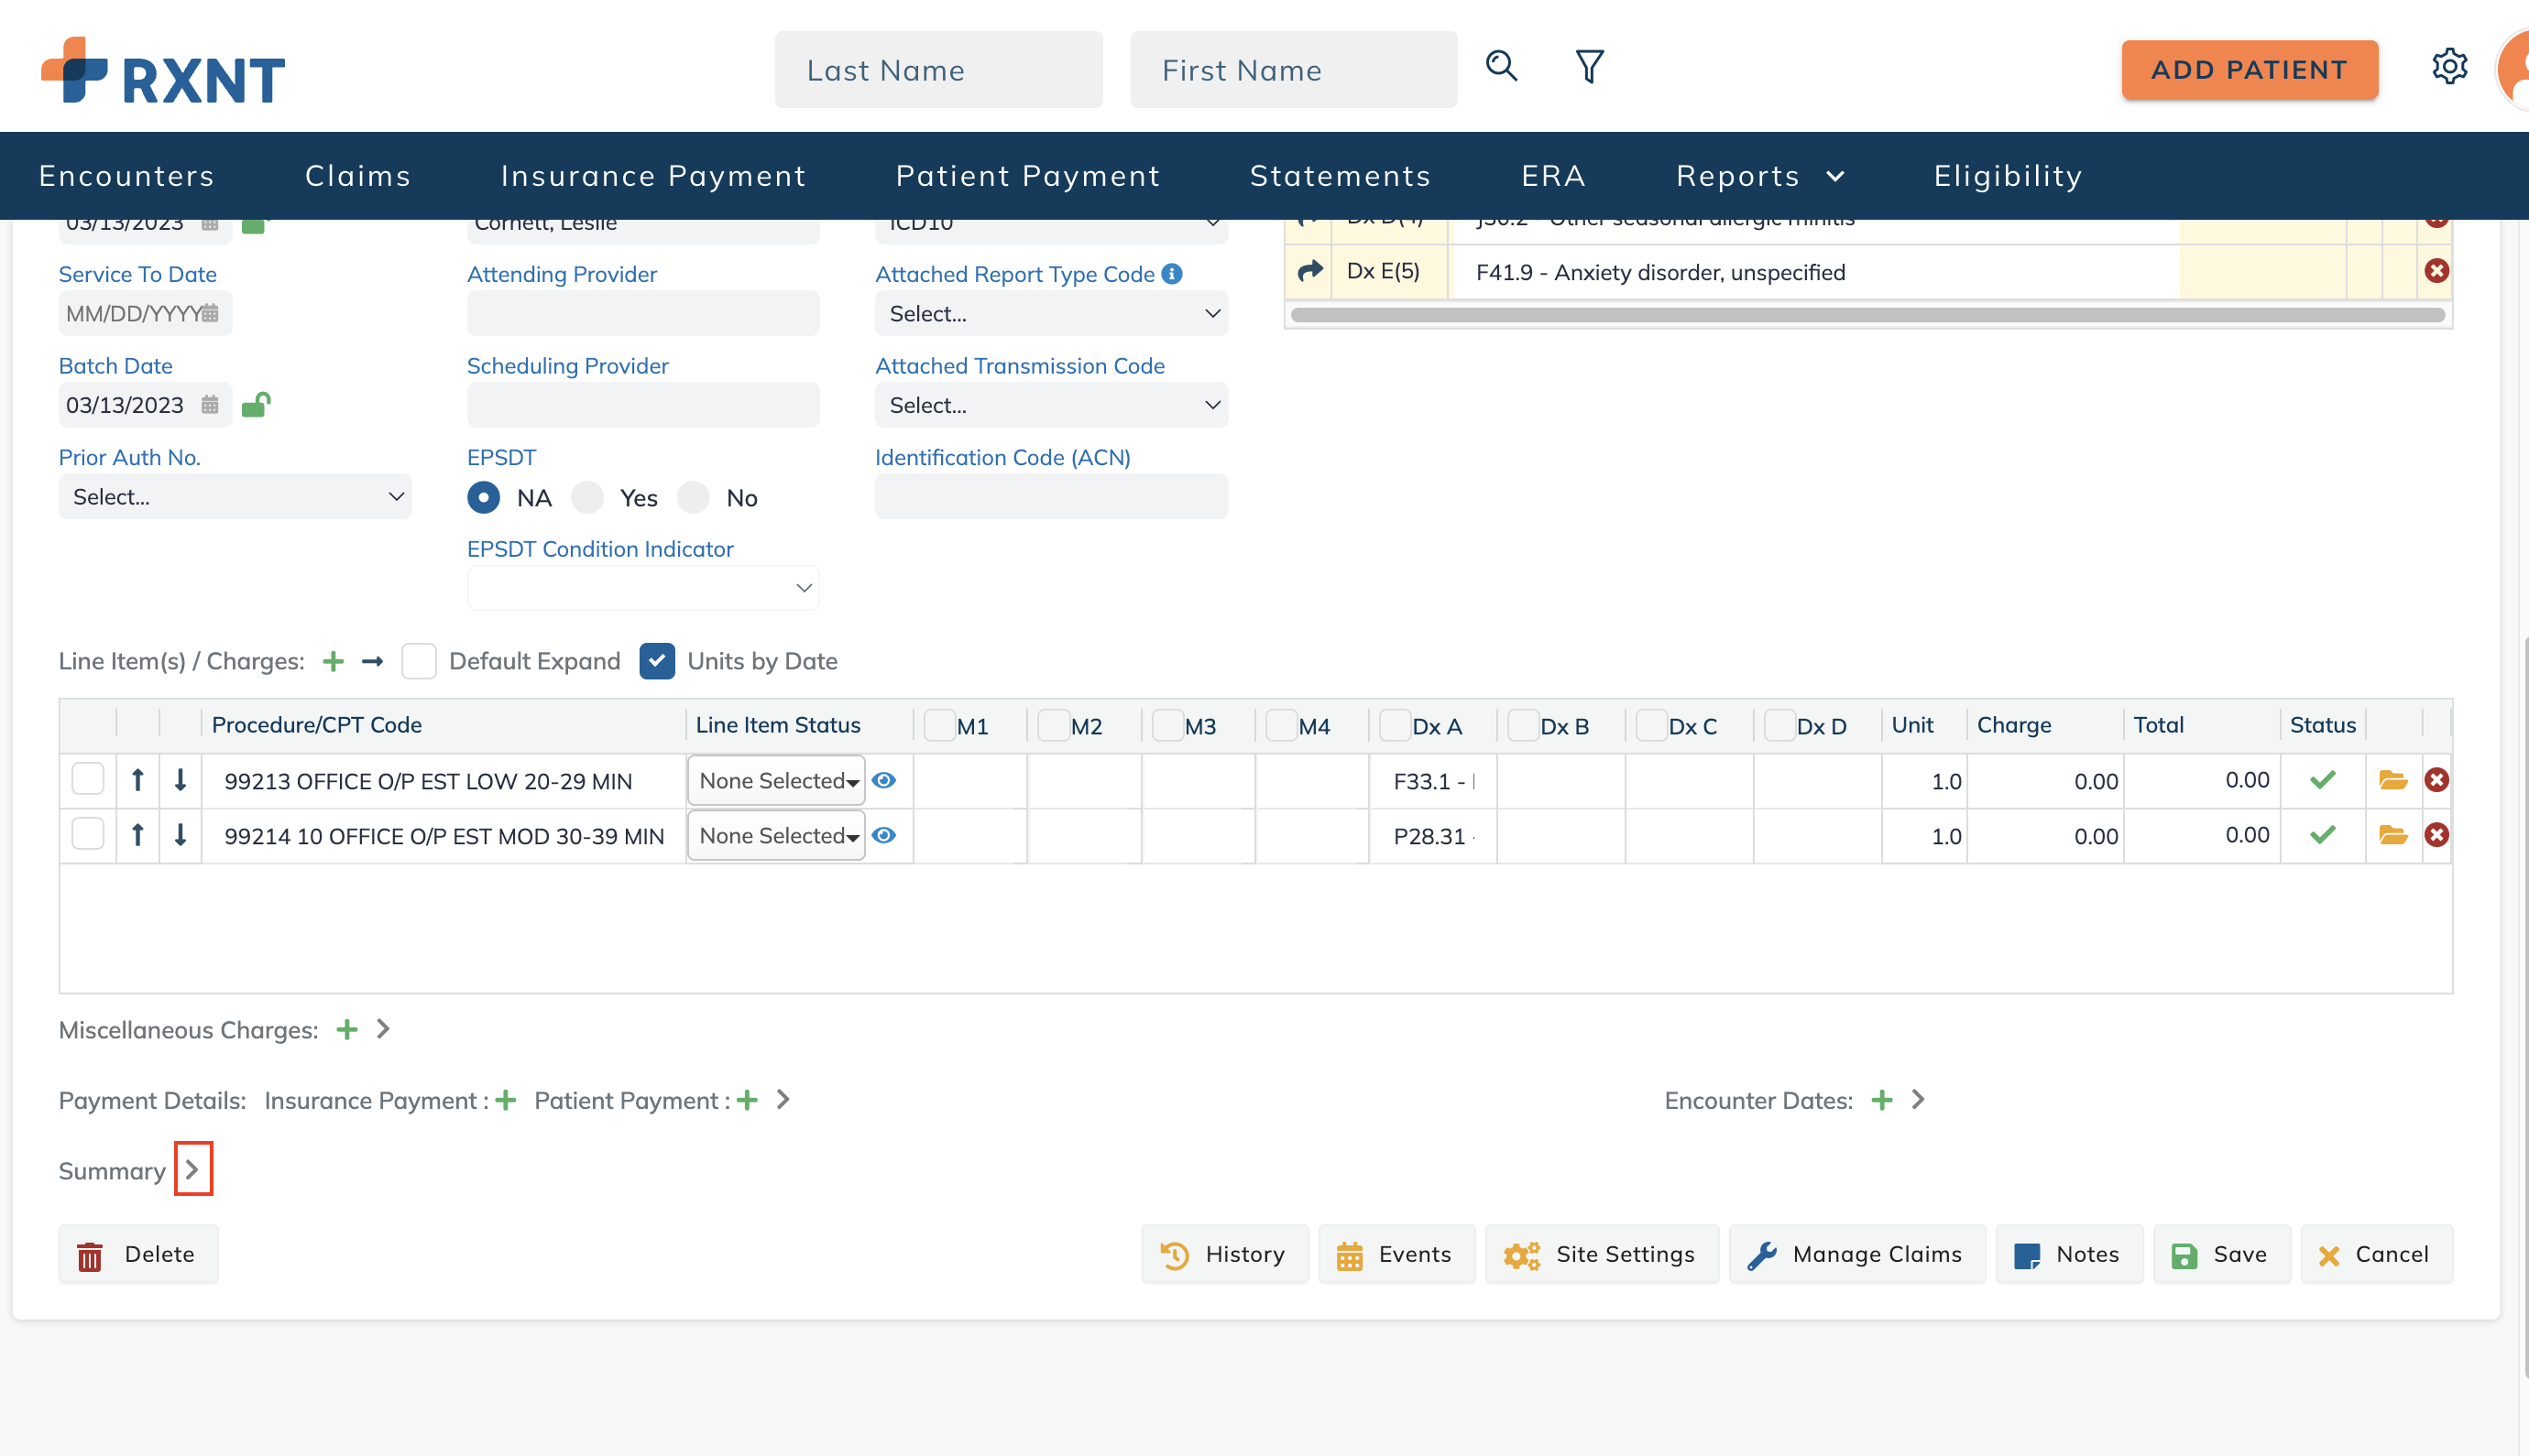
Task: Open Attached Report Type Code dropdown
Action: click(1050, 314)
